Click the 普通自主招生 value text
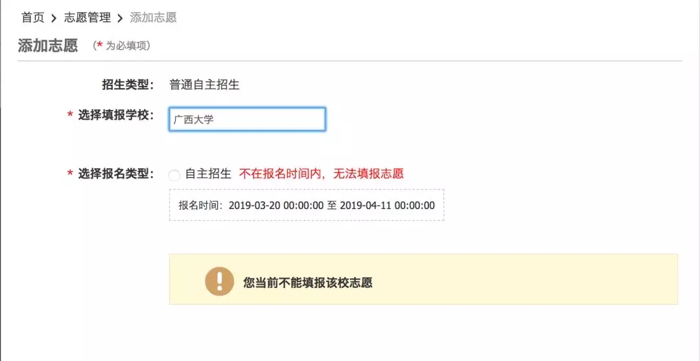 (x=204, y=85)
